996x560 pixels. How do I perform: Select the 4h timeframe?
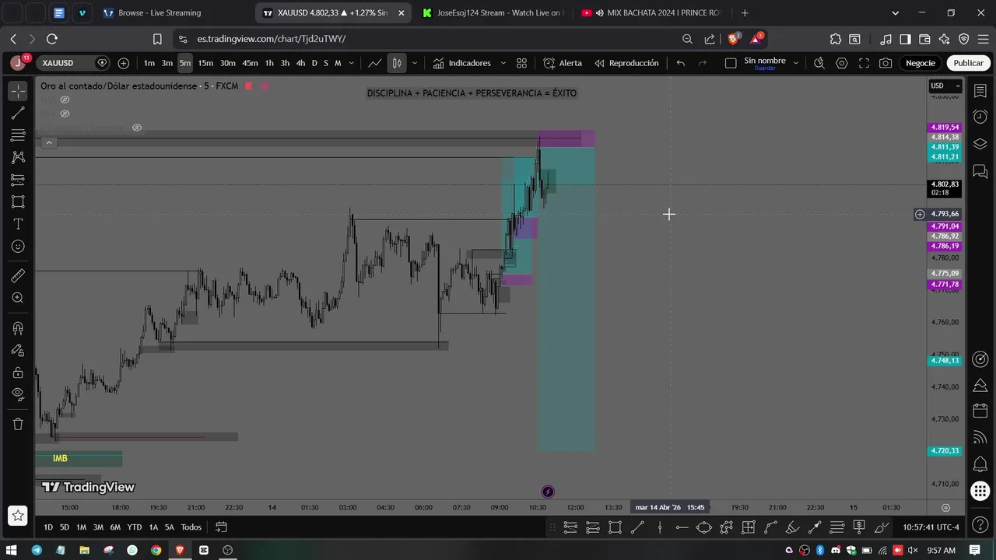tap(300, 63)
